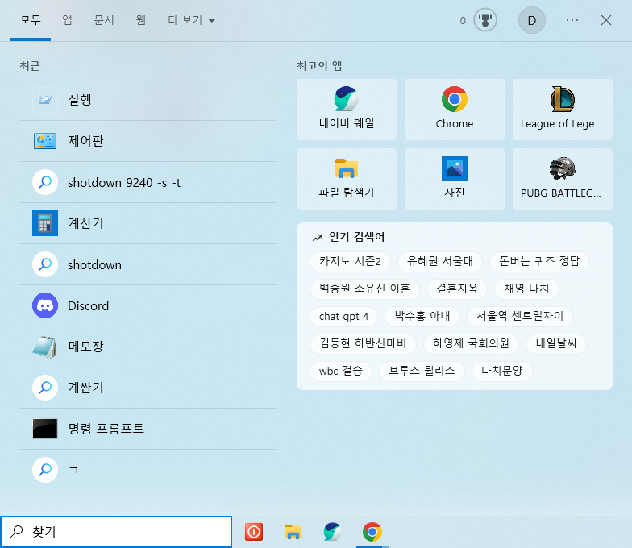Search trending 김동현 하반신마비
Image resolution: width=632 pixels, height=548 pixels.
[x=363, y=343]
